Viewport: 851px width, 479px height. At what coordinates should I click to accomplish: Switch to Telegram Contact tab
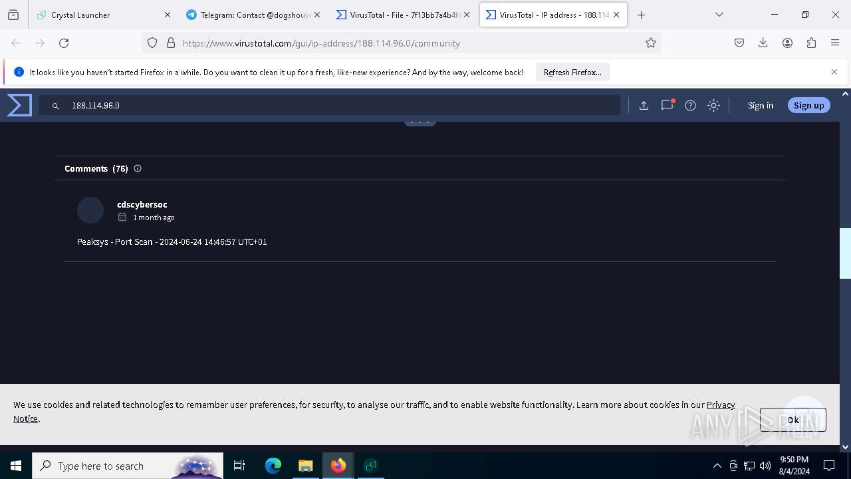click(x=252, y=15)
